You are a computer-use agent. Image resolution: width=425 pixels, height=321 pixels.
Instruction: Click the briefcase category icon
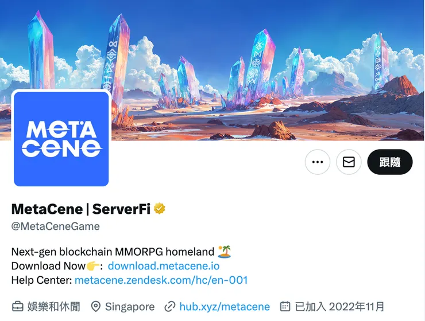(18, 307)
